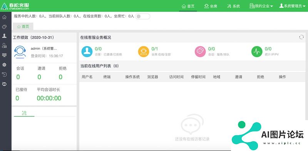Click the green IP/PV pulse icon

(x=257, y=52)
